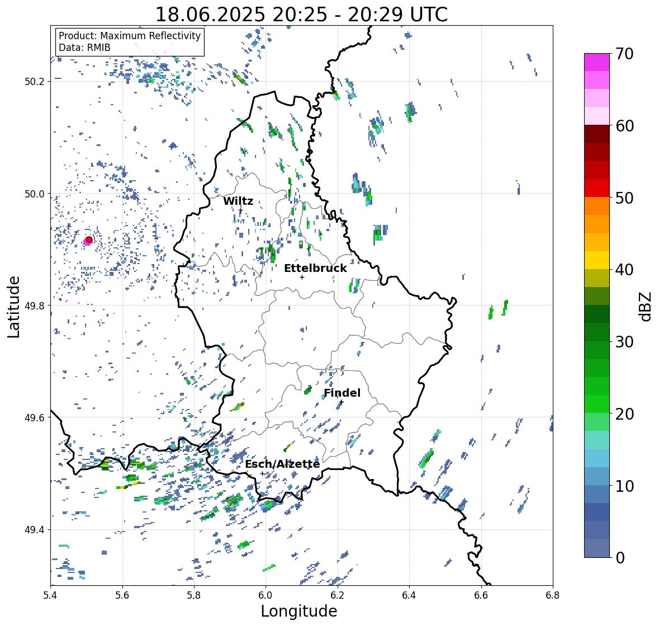Click the 50 tick on the colorbar
The width and height of the screenshot is (659, 625).
624,198
